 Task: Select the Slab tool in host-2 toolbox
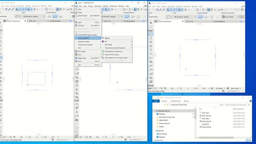pos(151,58)
